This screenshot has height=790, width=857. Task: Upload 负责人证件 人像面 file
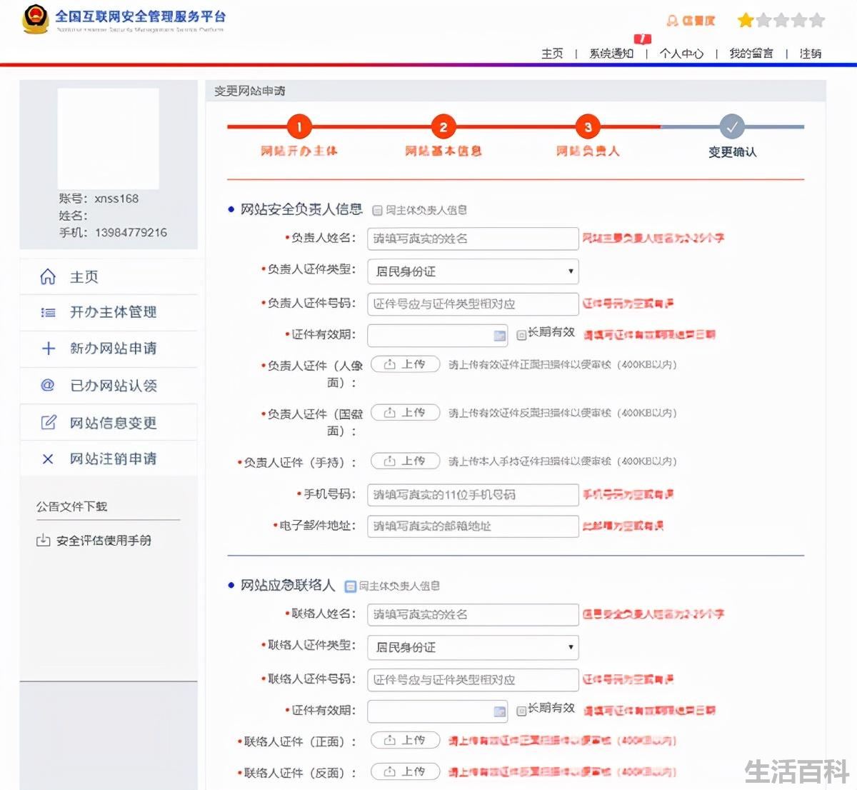[405, 364]
